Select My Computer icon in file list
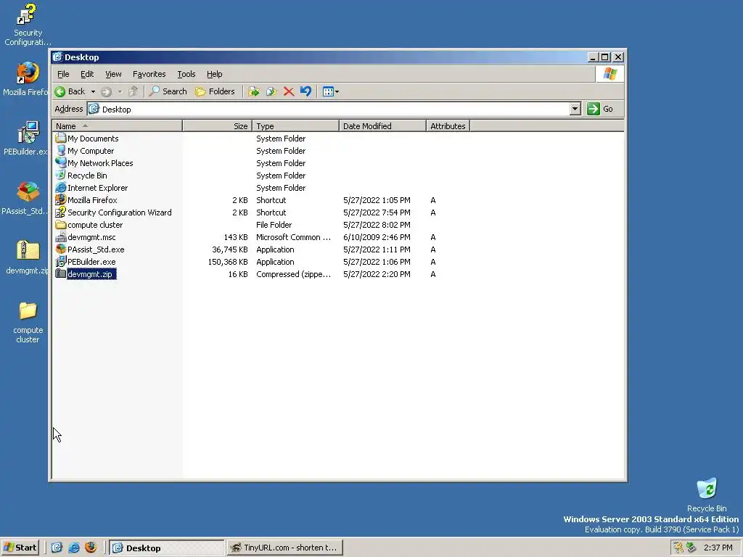Screen dimensions: 743x557 click(61, 151)
